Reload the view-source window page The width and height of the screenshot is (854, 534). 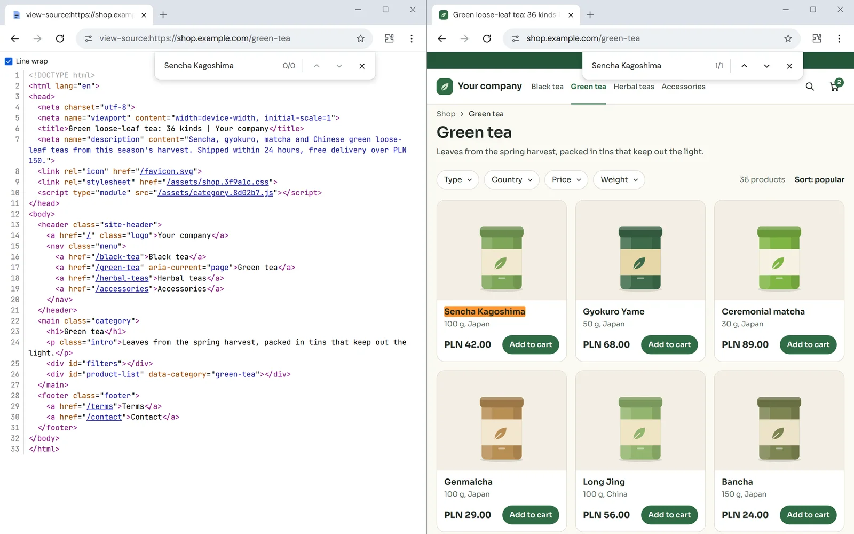click(x=60, y=38)
